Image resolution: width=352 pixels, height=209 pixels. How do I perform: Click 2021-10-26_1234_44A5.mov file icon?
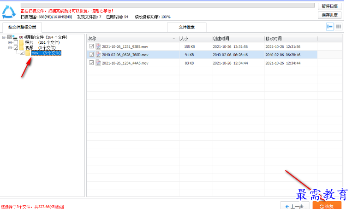click(x=98, y=63)
